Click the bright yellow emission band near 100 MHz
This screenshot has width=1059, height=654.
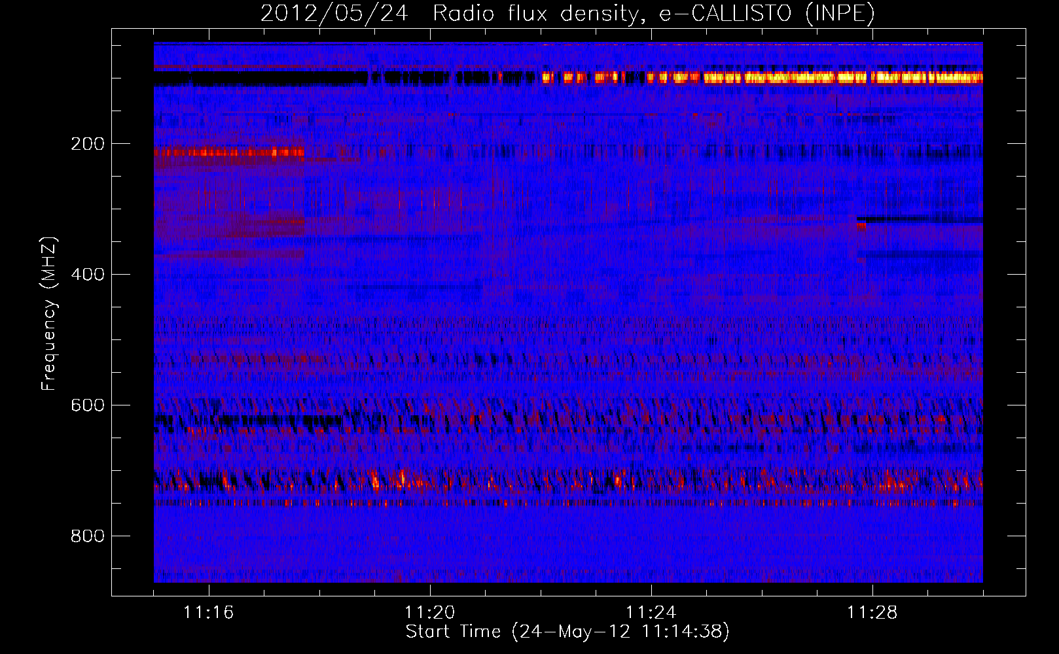click(x=763, y=78)
